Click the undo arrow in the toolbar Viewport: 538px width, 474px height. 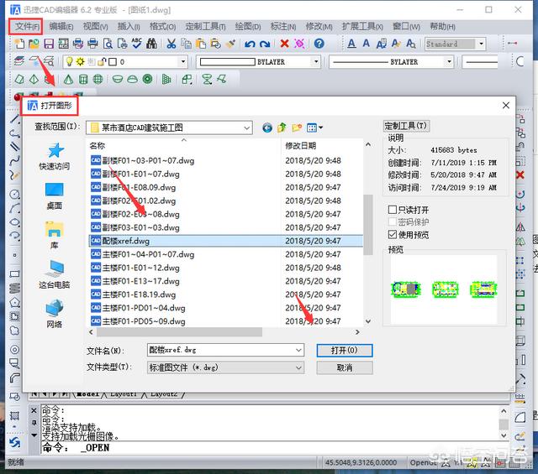tap(251, 44)
